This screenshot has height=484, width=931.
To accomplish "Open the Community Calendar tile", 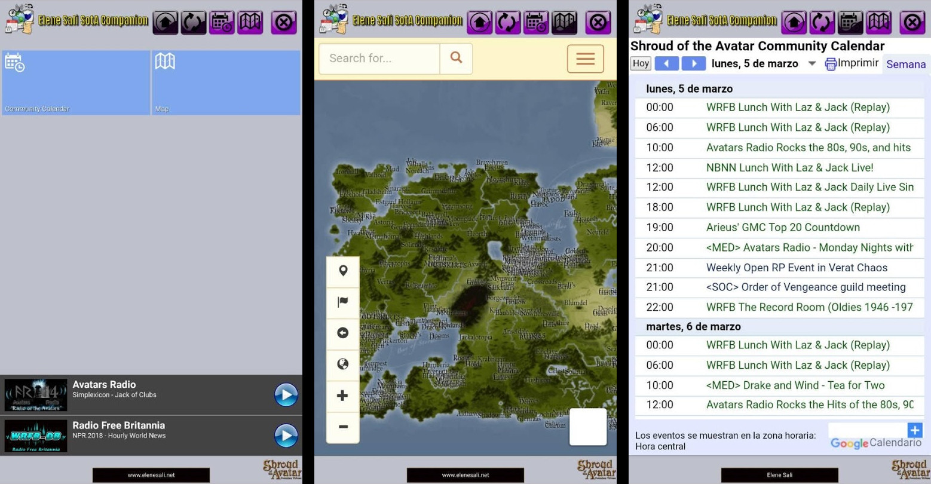I will [76, 82].
